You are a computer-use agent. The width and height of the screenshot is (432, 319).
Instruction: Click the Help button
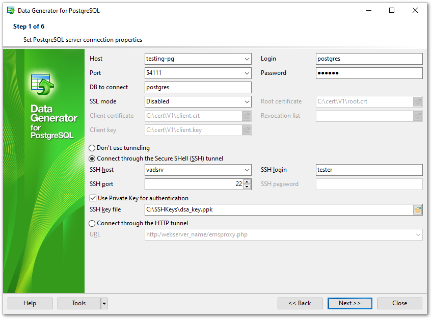point(30,303)
